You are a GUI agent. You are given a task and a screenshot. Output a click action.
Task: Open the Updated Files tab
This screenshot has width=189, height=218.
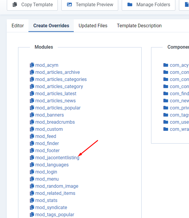tap(93, 26)
